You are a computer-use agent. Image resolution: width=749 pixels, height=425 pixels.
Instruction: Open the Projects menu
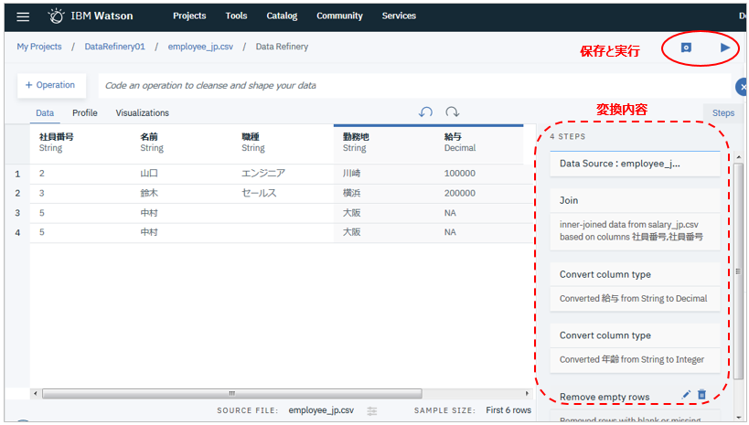click(x=189, y=16)
